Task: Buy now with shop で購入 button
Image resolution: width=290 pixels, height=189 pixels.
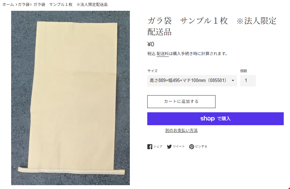Action: 215,119
